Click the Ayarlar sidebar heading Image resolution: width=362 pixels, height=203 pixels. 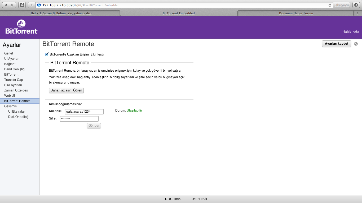pos(12,45)
